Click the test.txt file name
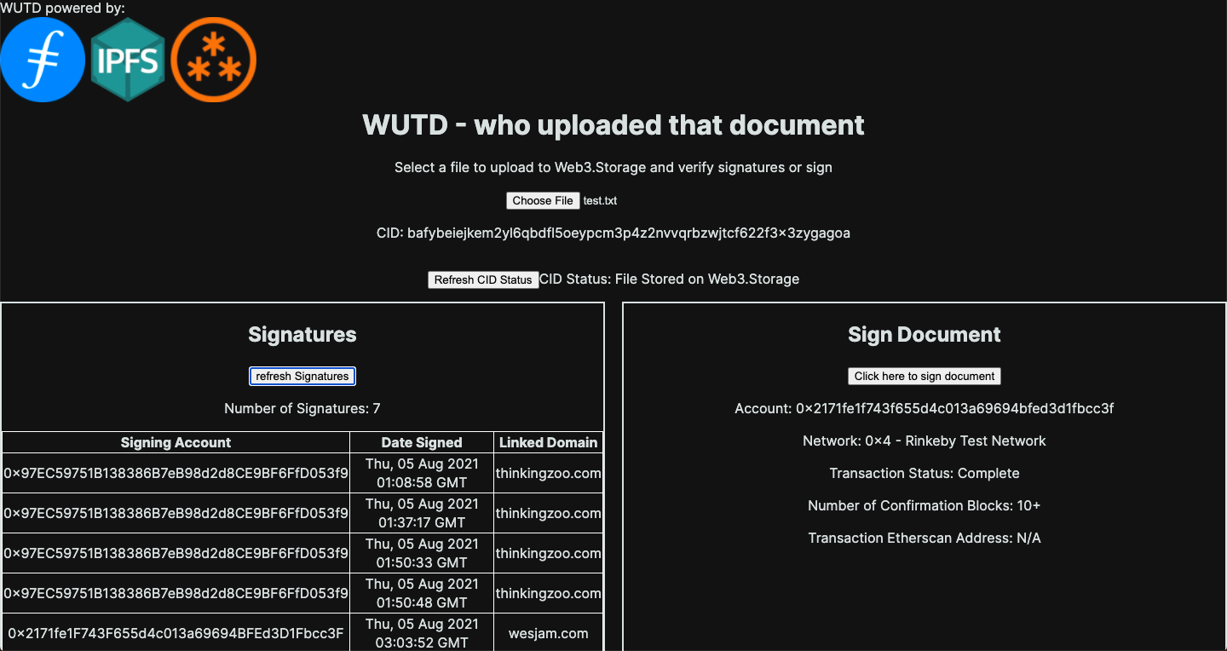The width and height of the screenshot is (1227, 651). 600,201
